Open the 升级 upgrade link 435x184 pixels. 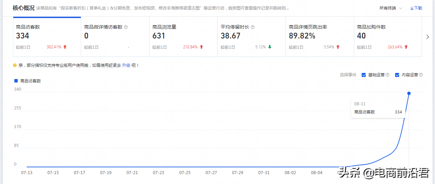(x=126, y=65)
